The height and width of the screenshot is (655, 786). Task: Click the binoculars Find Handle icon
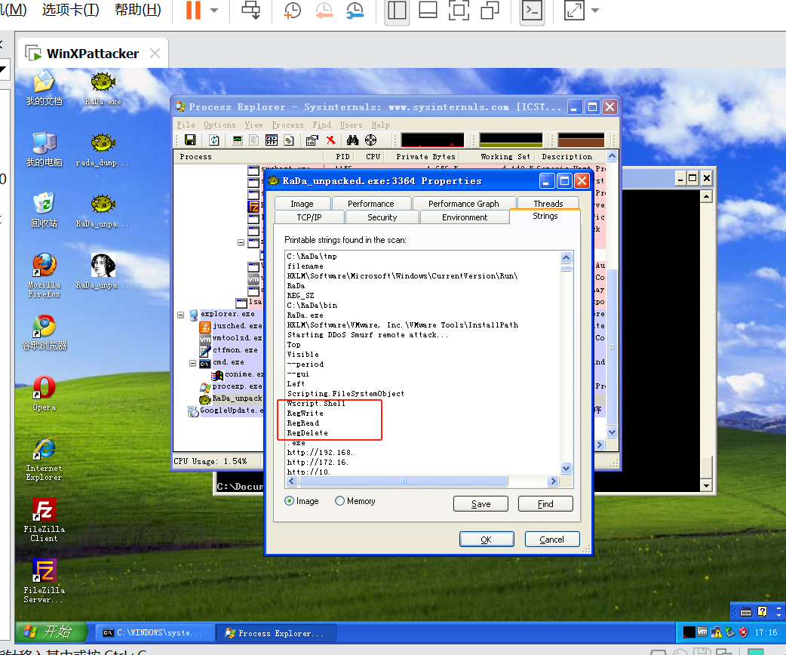point(352,140)
